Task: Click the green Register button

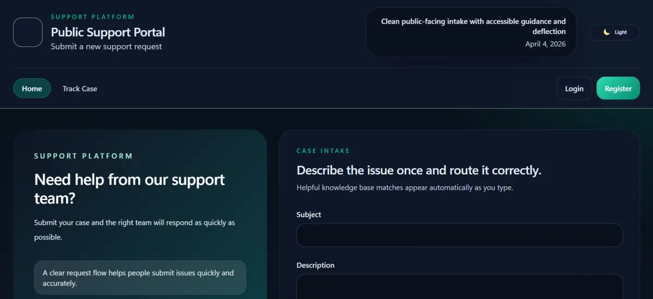Action: [618, 88]
